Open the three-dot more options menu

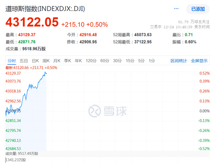pos(176,9)
